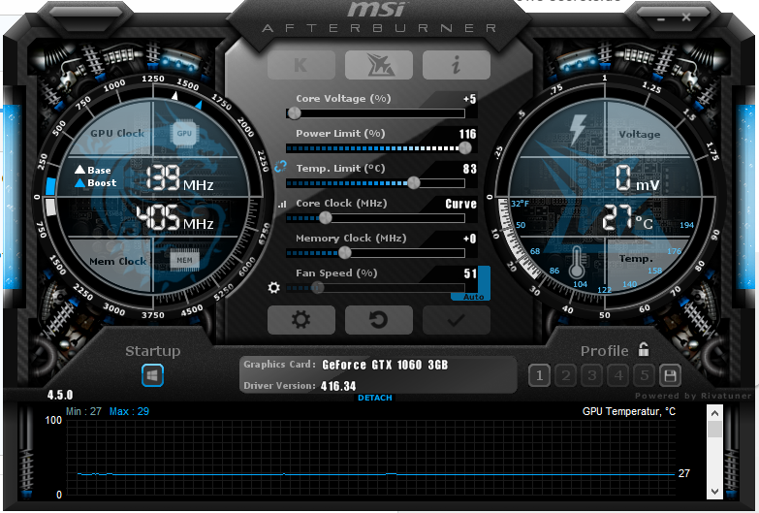Screen dimensions: 759x513
Task: Save profile with the floppy disk icon
Action: coord(671,375)
